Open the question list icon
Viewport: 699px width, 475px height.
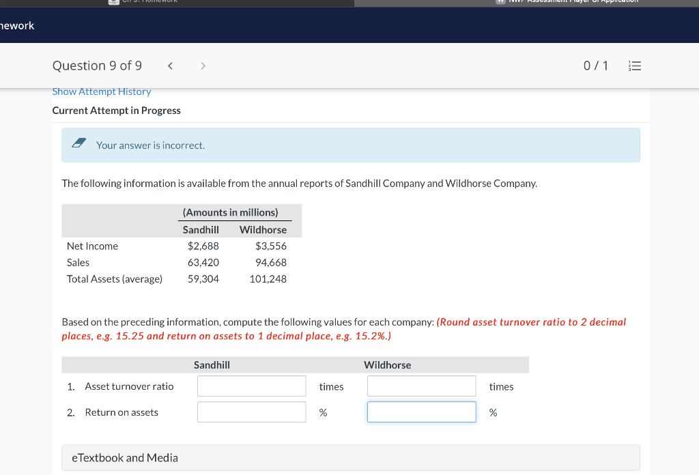tap(634, 66)
